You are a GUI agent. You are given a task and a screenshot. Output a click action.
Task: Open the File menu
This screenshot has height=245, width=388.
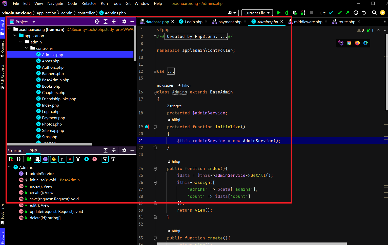[16, 4]
